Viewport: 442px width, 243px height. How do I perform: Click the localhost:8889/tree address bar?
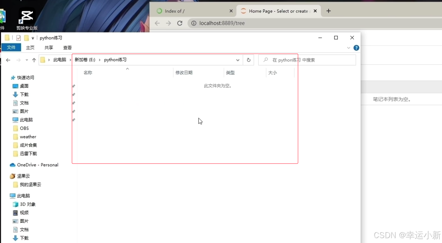tap(315, 23)
